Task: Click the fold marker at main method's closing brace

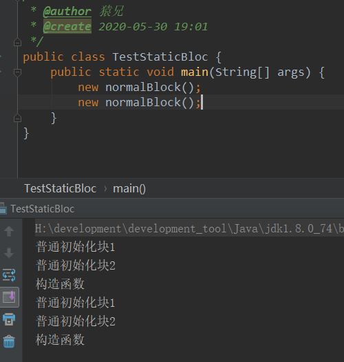Action: coord(17,118)
